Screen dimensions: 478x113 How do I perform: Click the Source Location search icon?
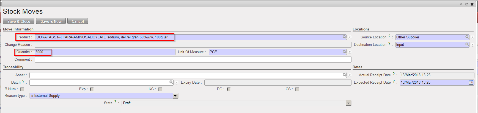pos(467,37)
